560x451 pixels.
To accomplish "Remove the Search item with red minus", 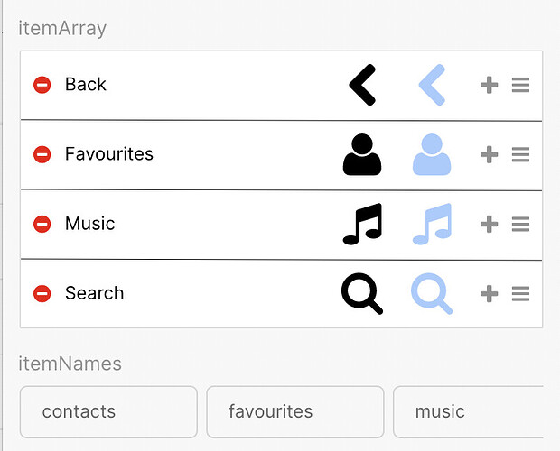I will 42,293.
